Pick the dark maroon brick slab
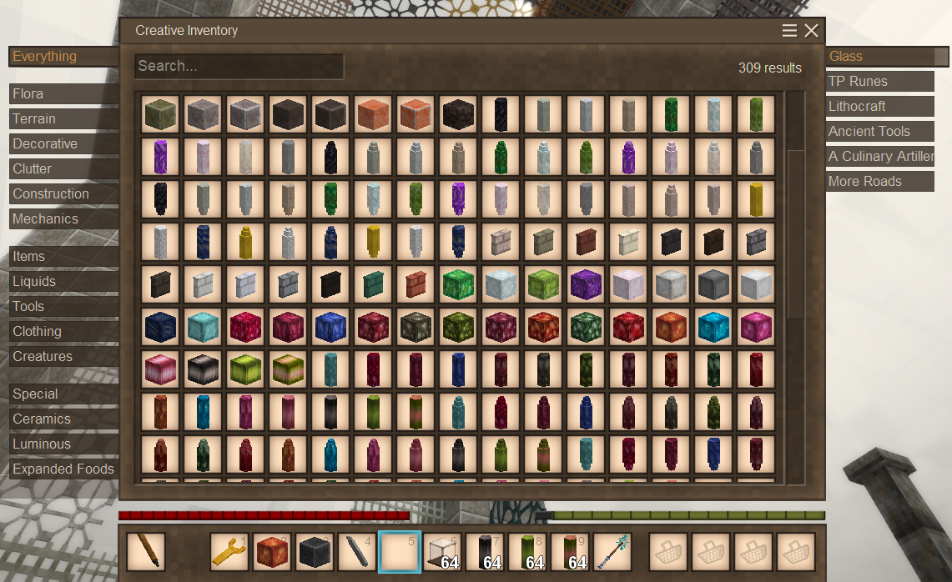This screenshot has width=952, height=582. (585, 242)
